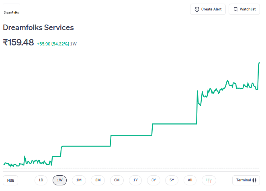The height and width of the screenshot is (191, 266).
Task: View the 3Y price history
Action: (x=153, y=180)
